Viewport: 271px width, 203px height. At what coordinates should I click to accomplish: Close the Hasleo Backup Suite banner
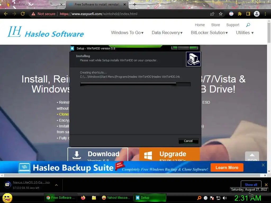[263, 165]
